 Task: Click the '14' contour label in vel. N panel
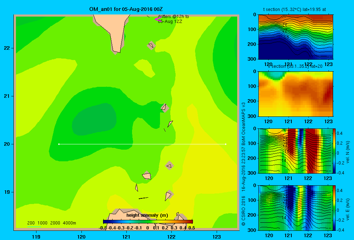coord(284,161)
